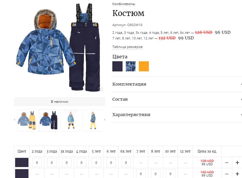Expand the Состав section

tap(177, 100)
